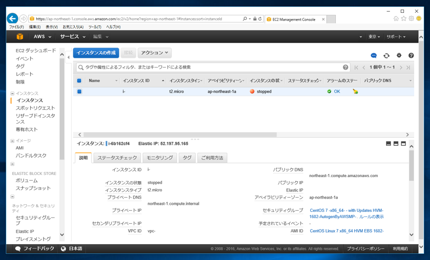Screen dimensions: 430x260
Task: Click the sidebar scrollbar down arrow
Action: (x=62, y=234)
